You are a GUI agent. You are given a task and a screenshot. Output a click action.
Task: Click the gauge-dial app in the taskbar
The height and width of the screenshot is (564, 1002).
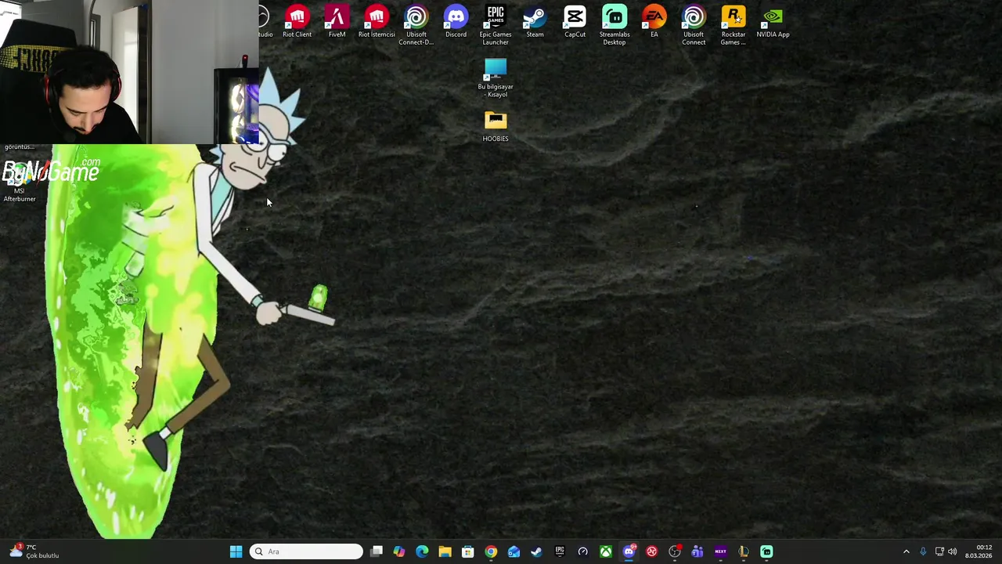tap(582, 551)
